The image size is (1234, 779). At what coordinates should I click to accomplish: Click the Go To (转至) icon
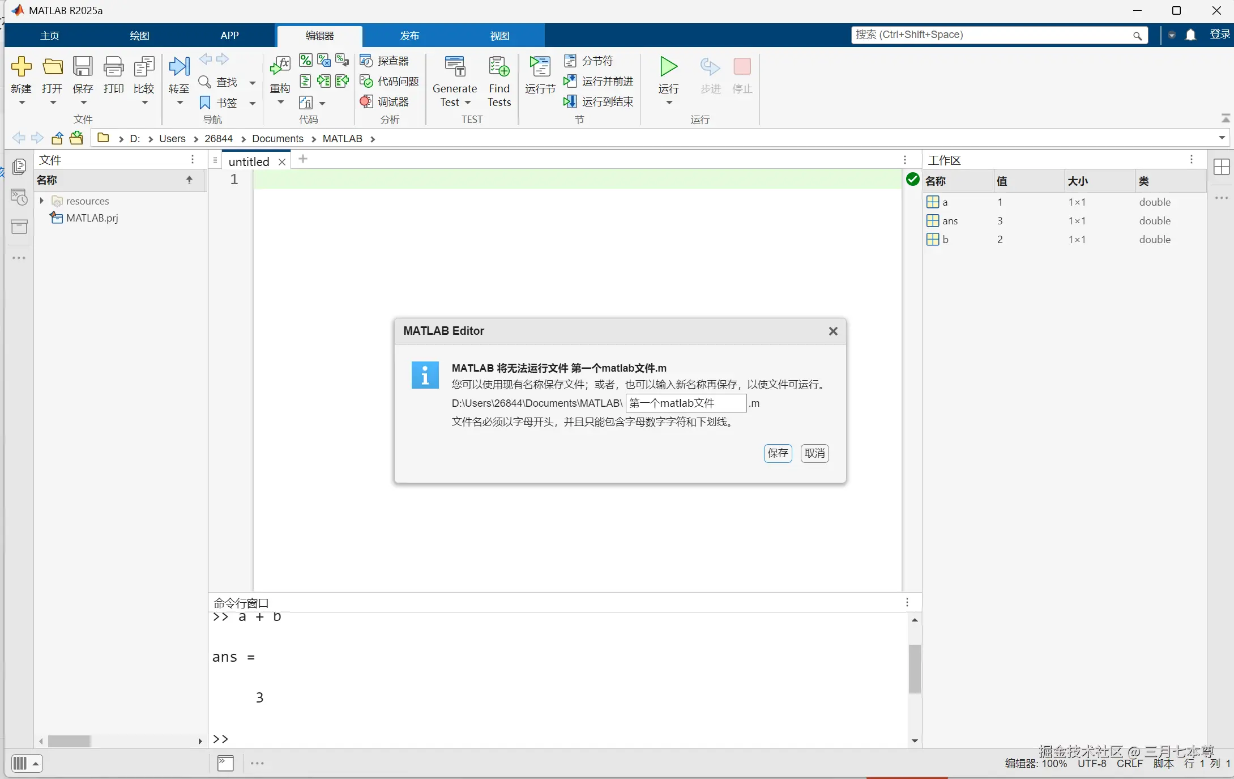tap(179, 67)
